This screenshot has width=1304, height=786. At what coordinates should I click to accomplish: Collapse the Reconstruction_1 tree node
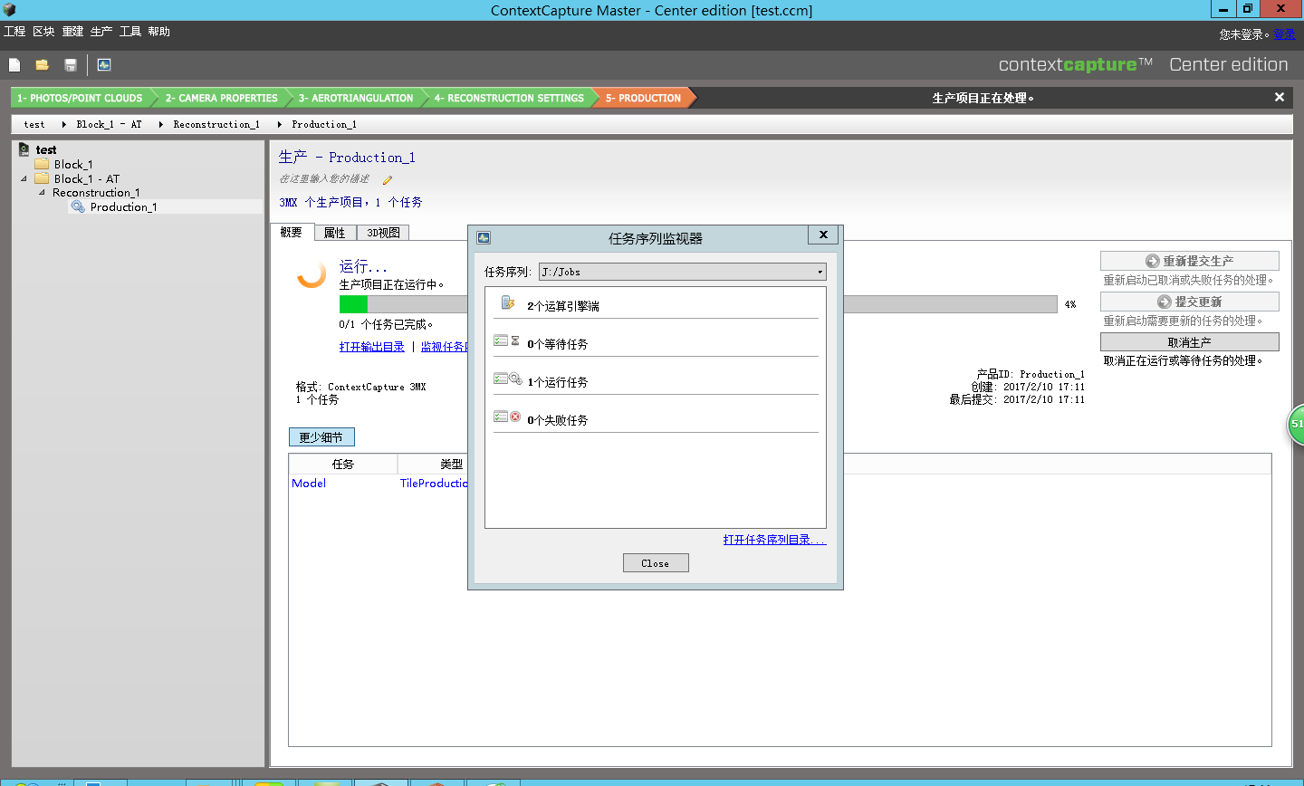(42, 192)
